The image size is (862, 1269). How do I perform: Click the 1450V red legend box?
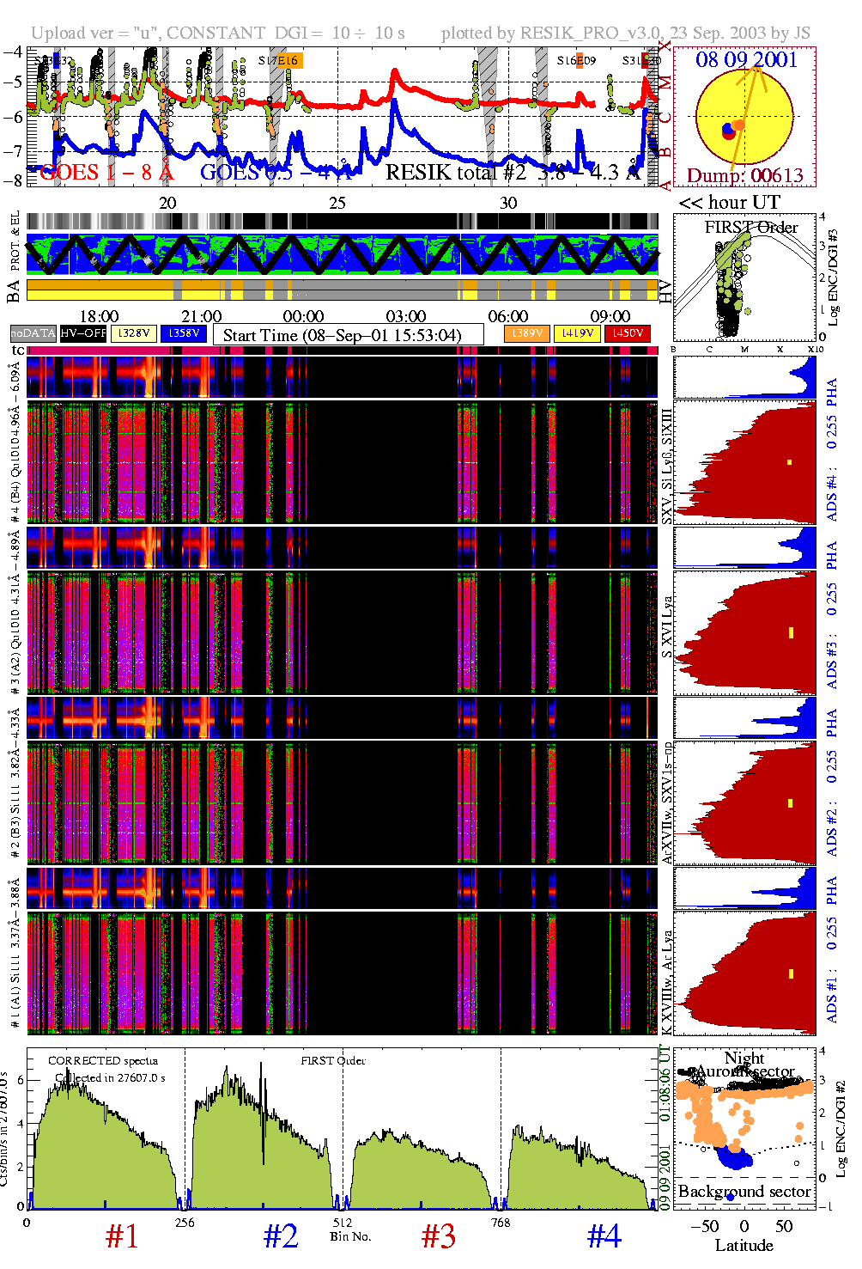point(628,333)
